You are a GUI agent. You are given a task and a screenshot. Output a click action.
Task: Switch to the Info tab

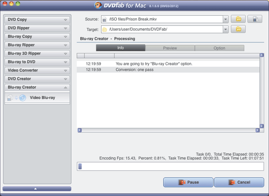121,48
